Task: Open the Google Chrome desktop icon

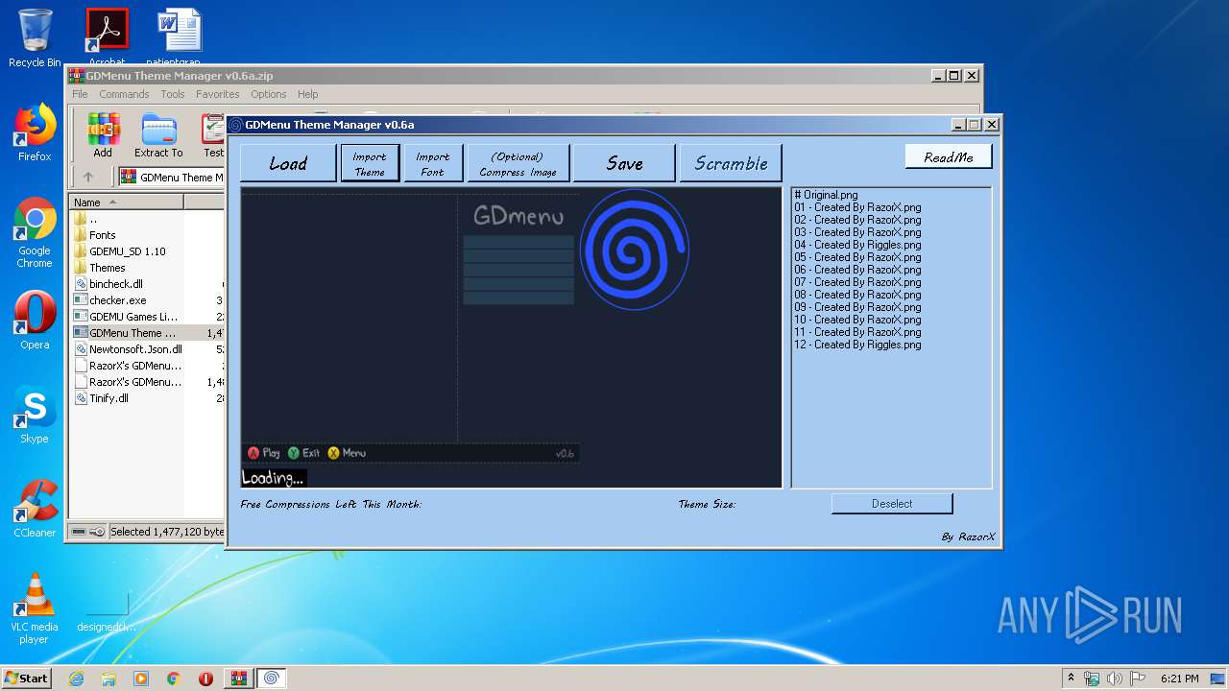Action: [x=35, y=233]
